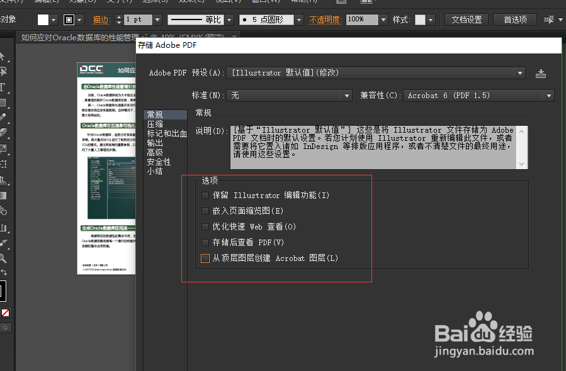Image resolution: width=566 pixels, height=371 pixels.
Task: Select the Rectangle tool in left toolbar
Action: pyautogui.click(x=3, y=102)
